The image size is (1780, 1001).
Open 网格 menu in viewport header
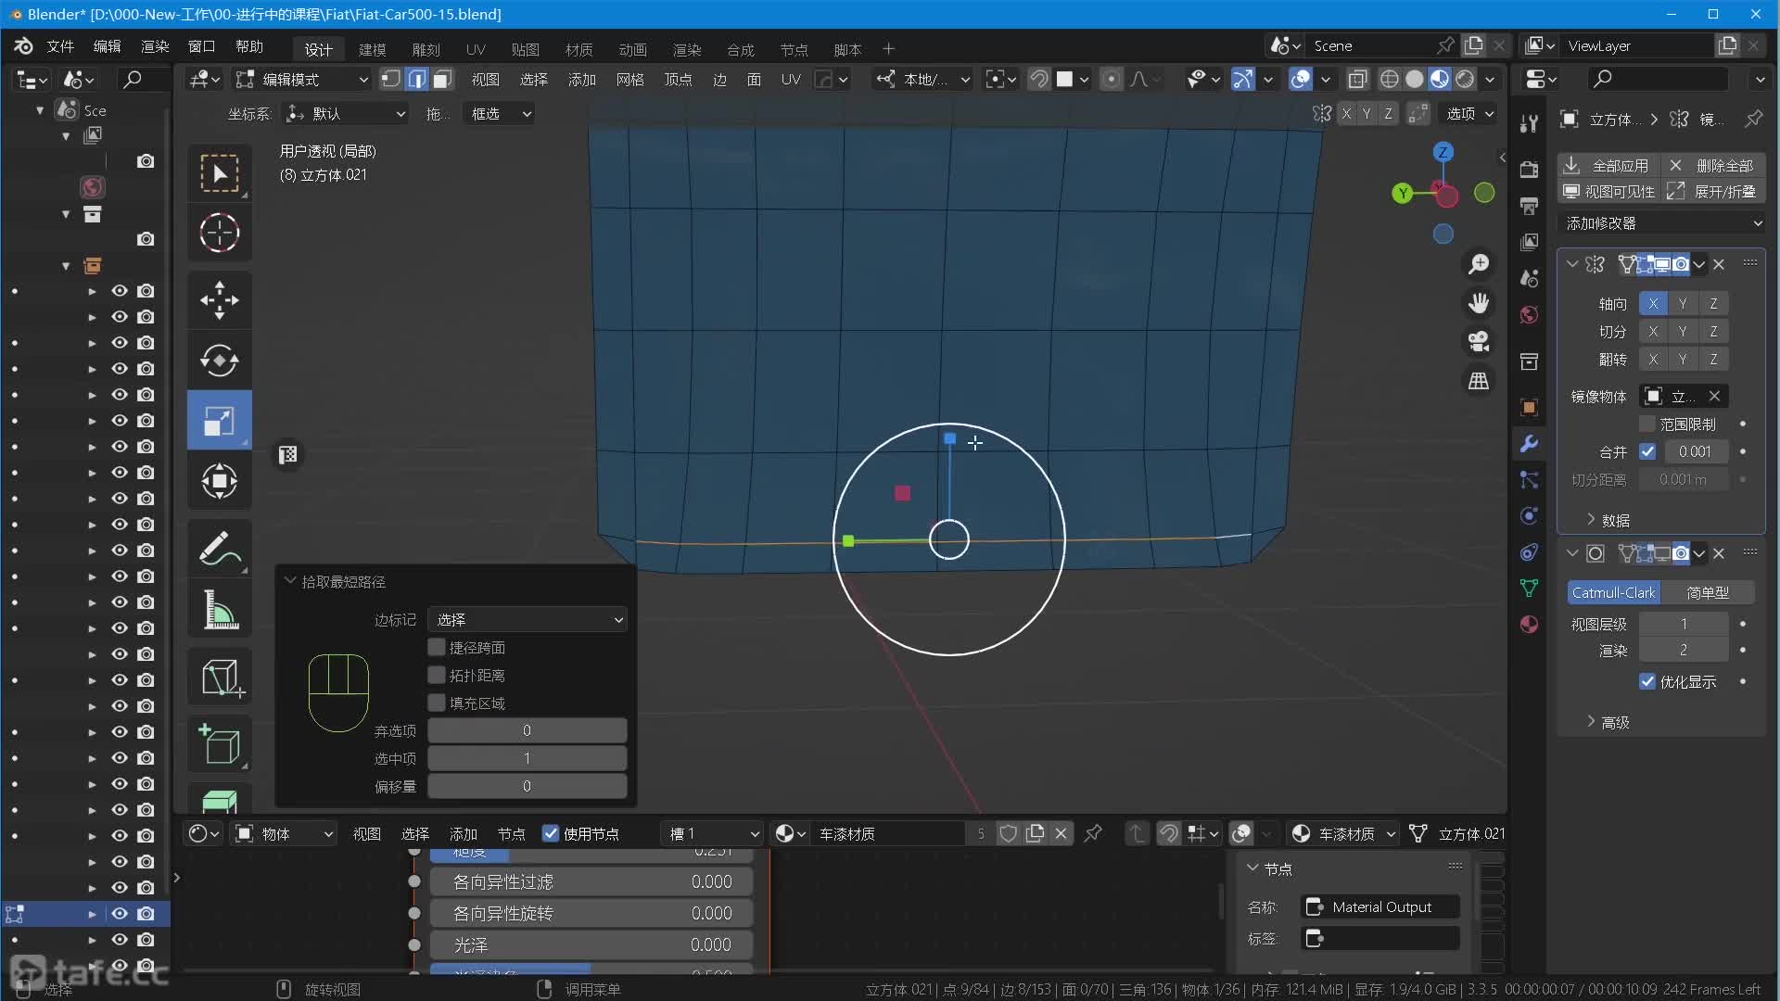pyautogui.click(x=630, y=80)
